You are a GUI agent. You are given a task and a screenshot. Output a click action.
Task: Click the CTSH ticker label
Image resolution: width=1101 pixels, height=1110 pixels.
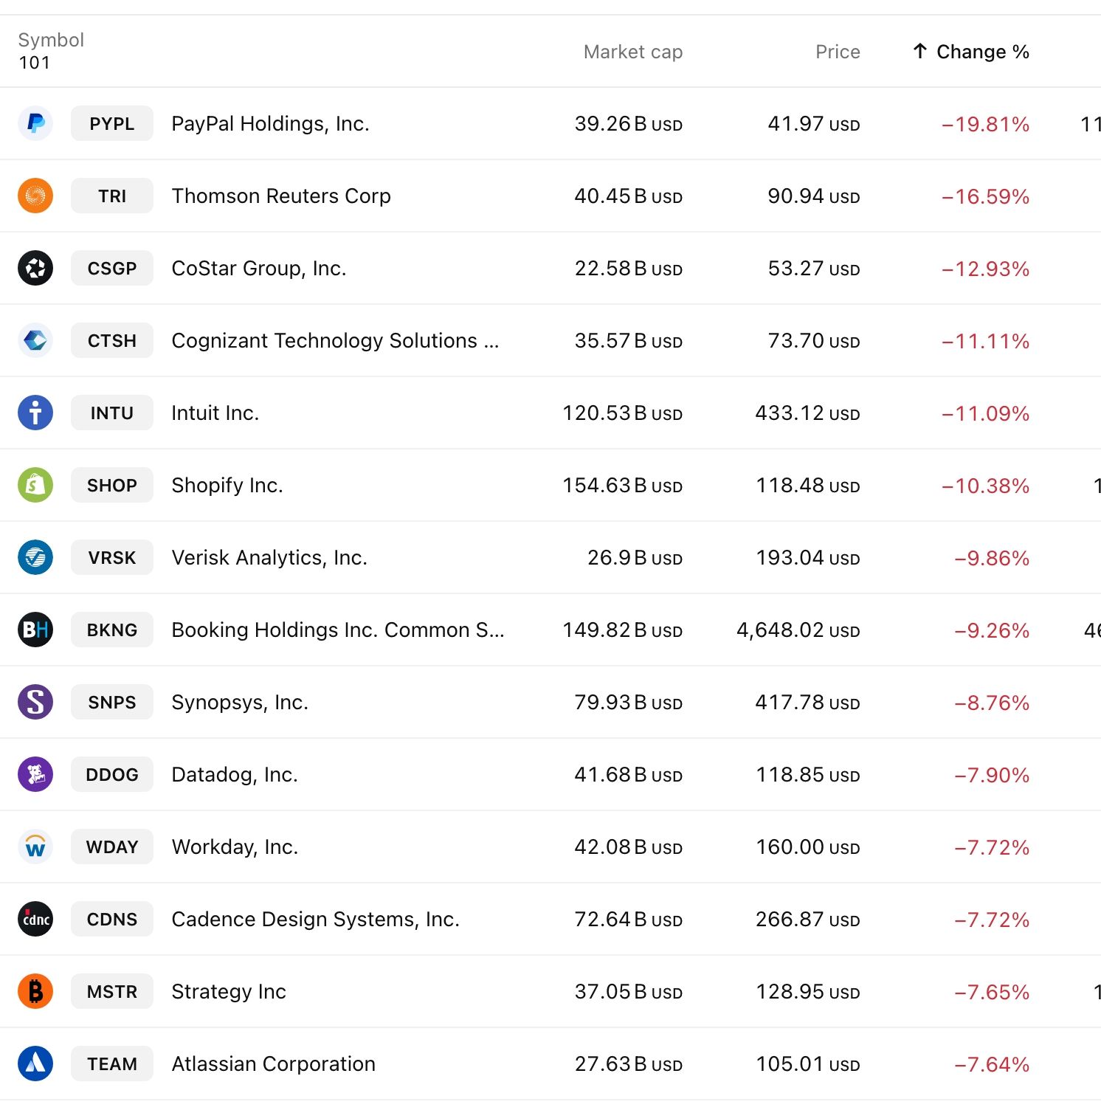coord(111,340)
